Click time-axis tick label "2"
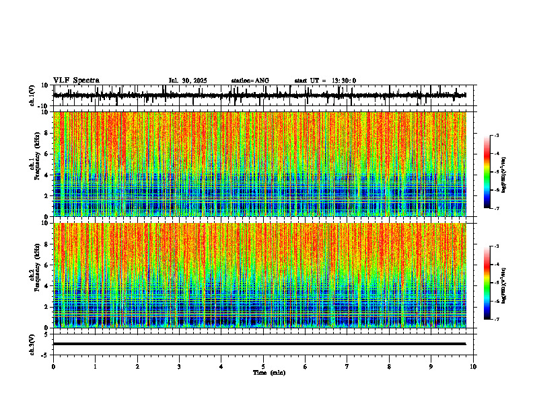This screenshot has width=533, height=411. 137,367
